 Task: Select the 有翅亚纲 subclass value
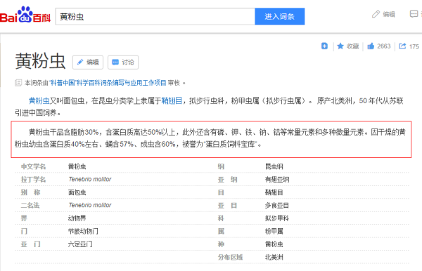[277, 180]
